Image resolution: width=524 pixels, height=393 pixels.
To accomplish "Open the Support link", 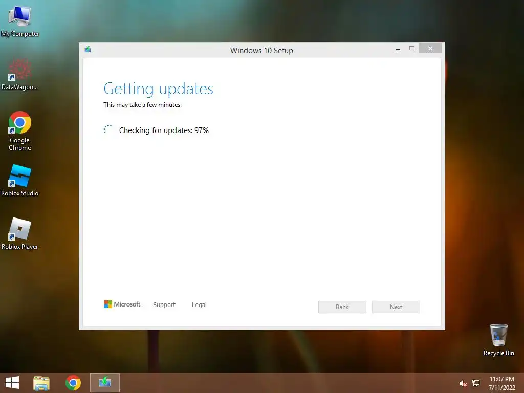I will (x=164, y=305).
